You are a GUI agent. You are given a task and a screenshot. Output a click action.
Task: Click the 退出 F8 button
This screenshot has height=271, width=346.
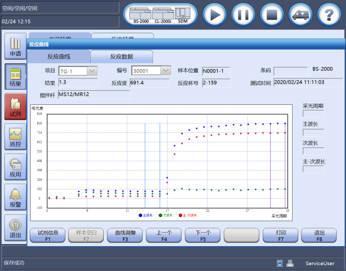pyautogui.click(x=319, y=236)
